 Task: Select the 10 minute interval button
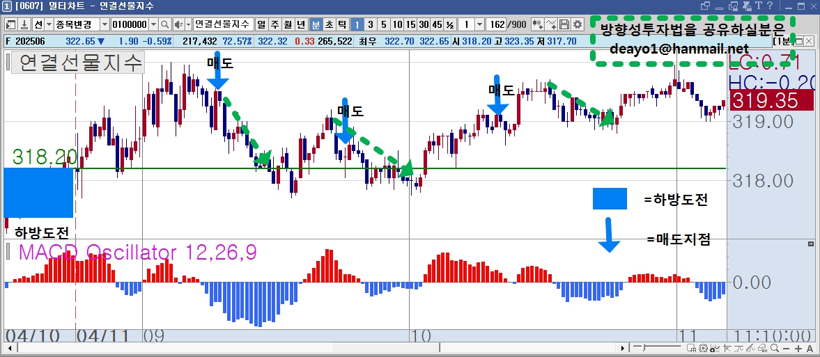click(x=397, y=24)
